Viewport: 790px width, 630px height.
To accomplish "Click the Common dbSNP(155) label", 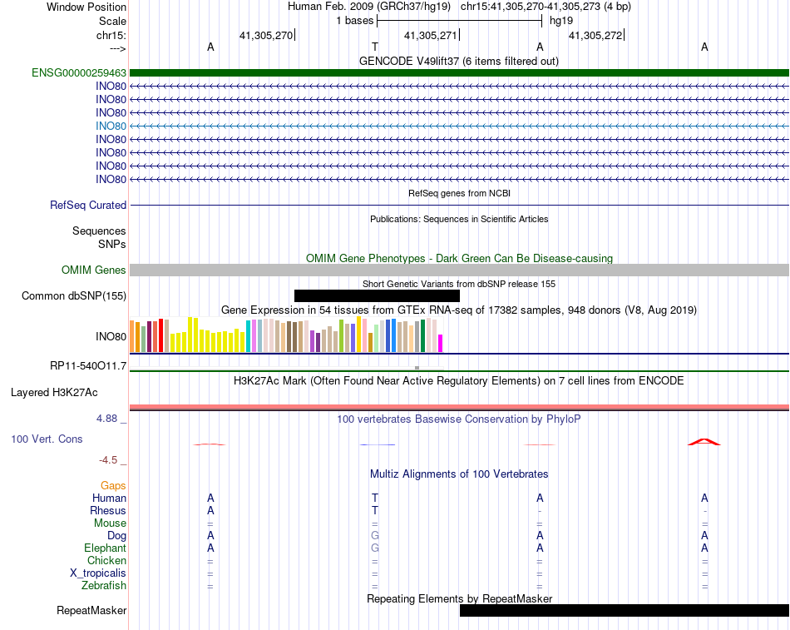I will click(73, 296).
